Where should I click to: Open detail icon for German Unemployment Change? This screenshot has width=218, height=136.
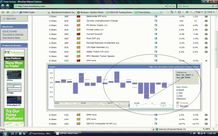click(156, 21)
